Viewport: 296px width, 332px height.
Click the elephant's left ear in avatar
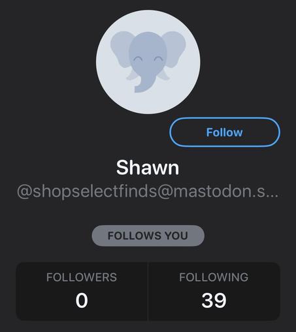(121, 49)
